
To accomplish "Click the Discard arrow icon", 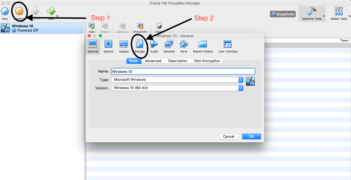I will pyautogui.click(x=35, y=12).
